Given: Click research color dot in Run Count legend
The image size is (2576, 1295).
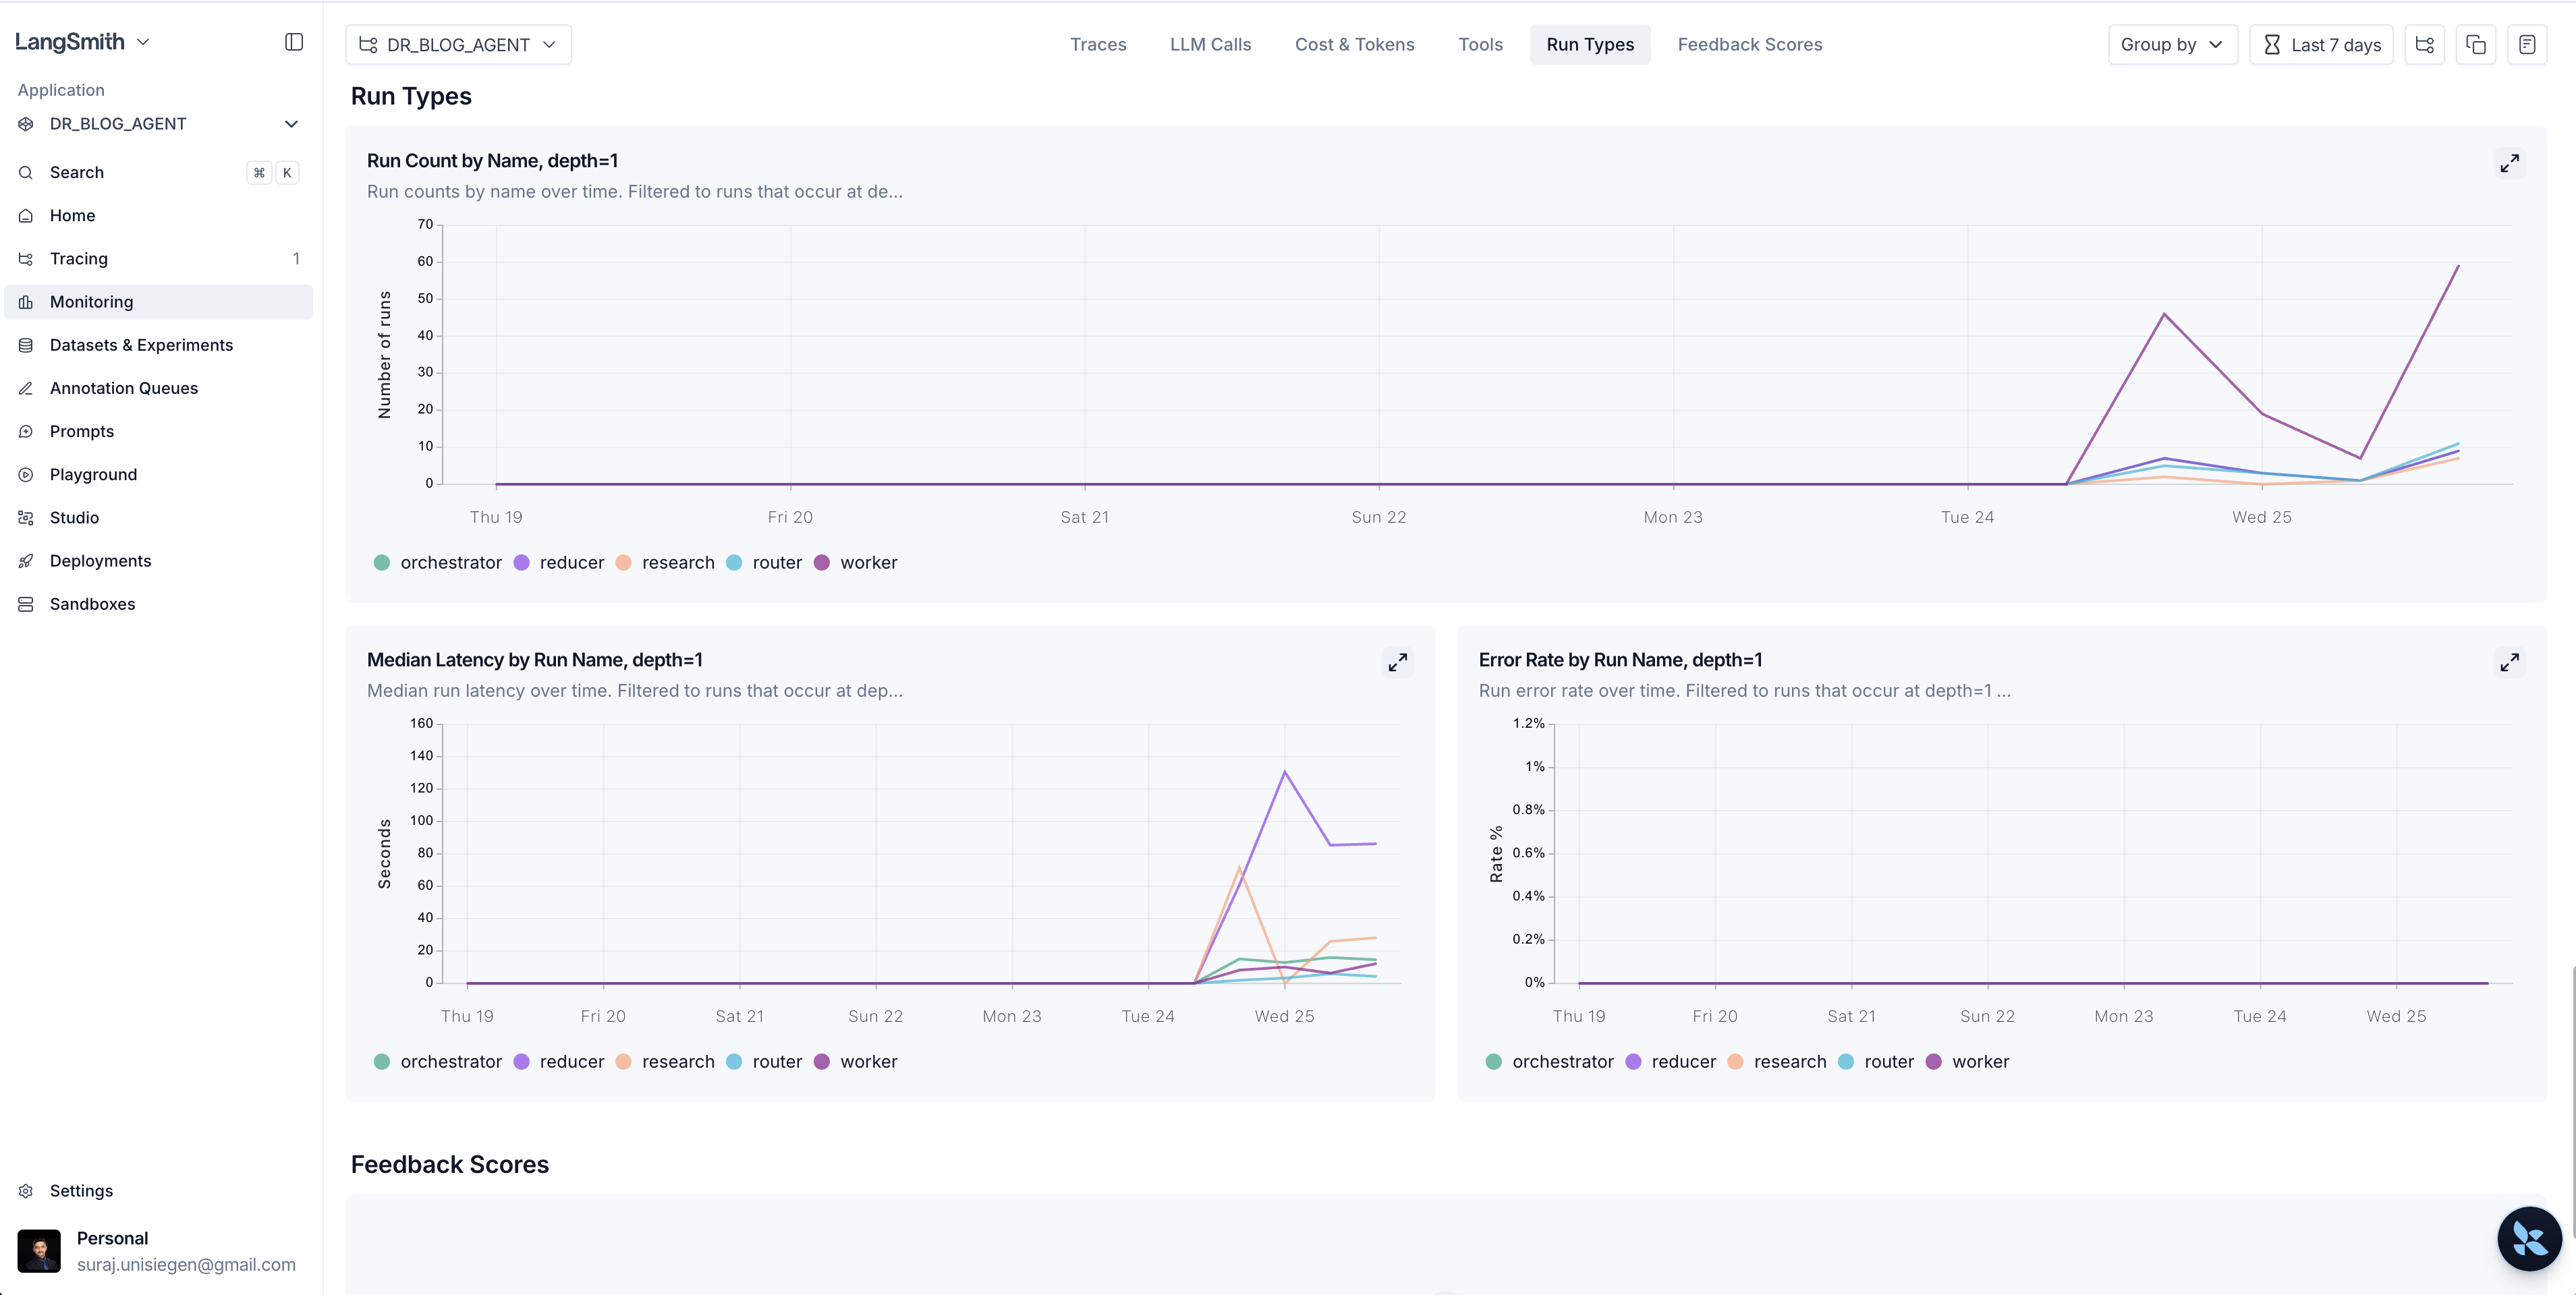Looking at the screenshot, I should 623,563.
